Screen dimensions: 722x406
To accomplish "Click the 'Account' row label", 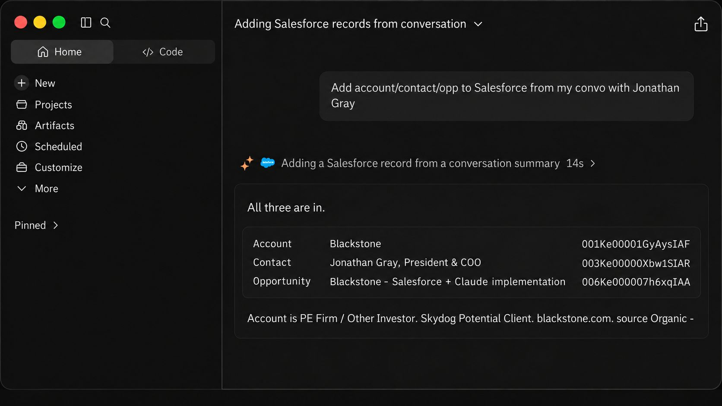I will coord(272,244).
